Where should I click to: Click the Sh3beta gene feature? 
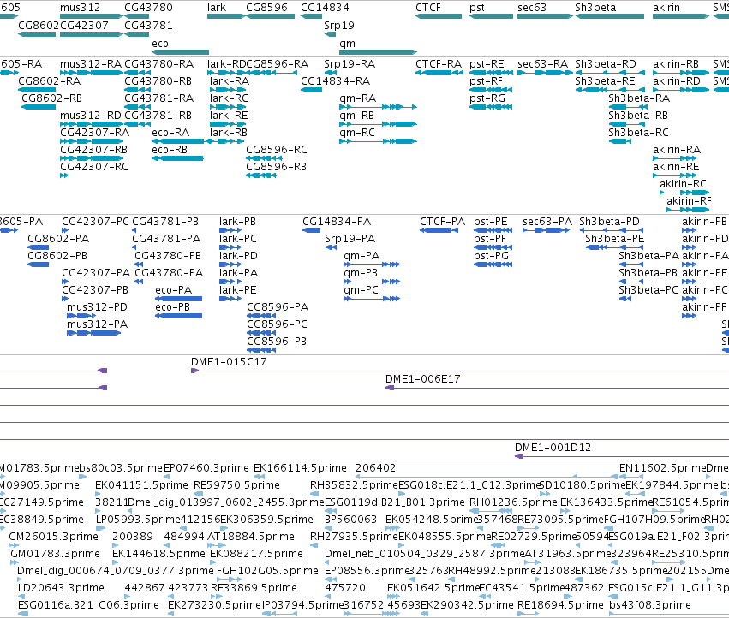point(610,16)
